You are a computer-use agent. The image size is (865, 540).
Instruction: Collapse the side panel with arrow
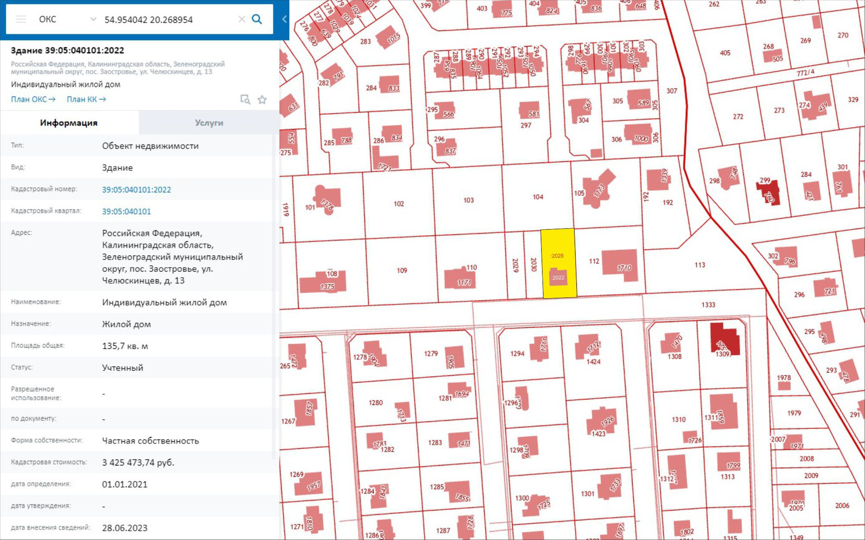pos(284,19)
